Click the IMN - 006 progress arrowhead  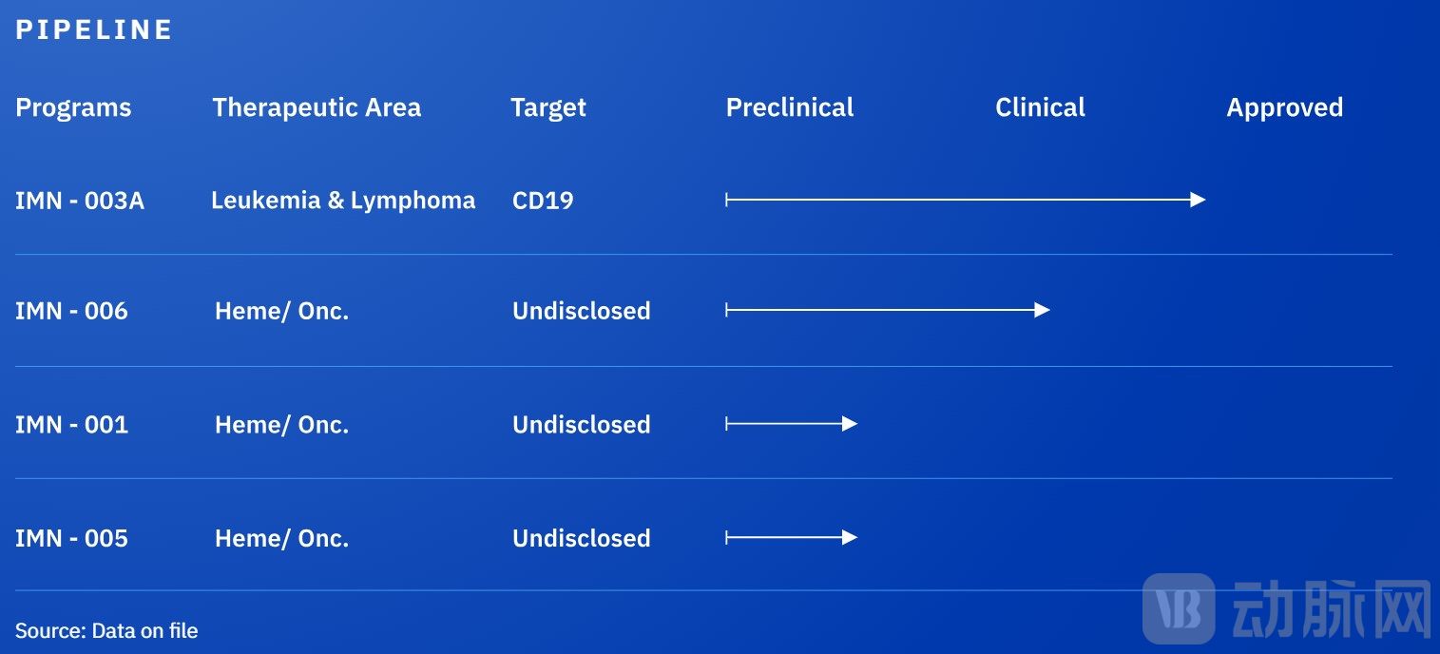(1042, 310)
